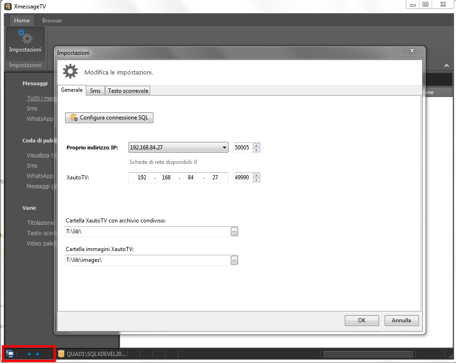This screenshot has width=456, height=363.
Task: Open Titolazione under Varie
Action: [40, 223]
